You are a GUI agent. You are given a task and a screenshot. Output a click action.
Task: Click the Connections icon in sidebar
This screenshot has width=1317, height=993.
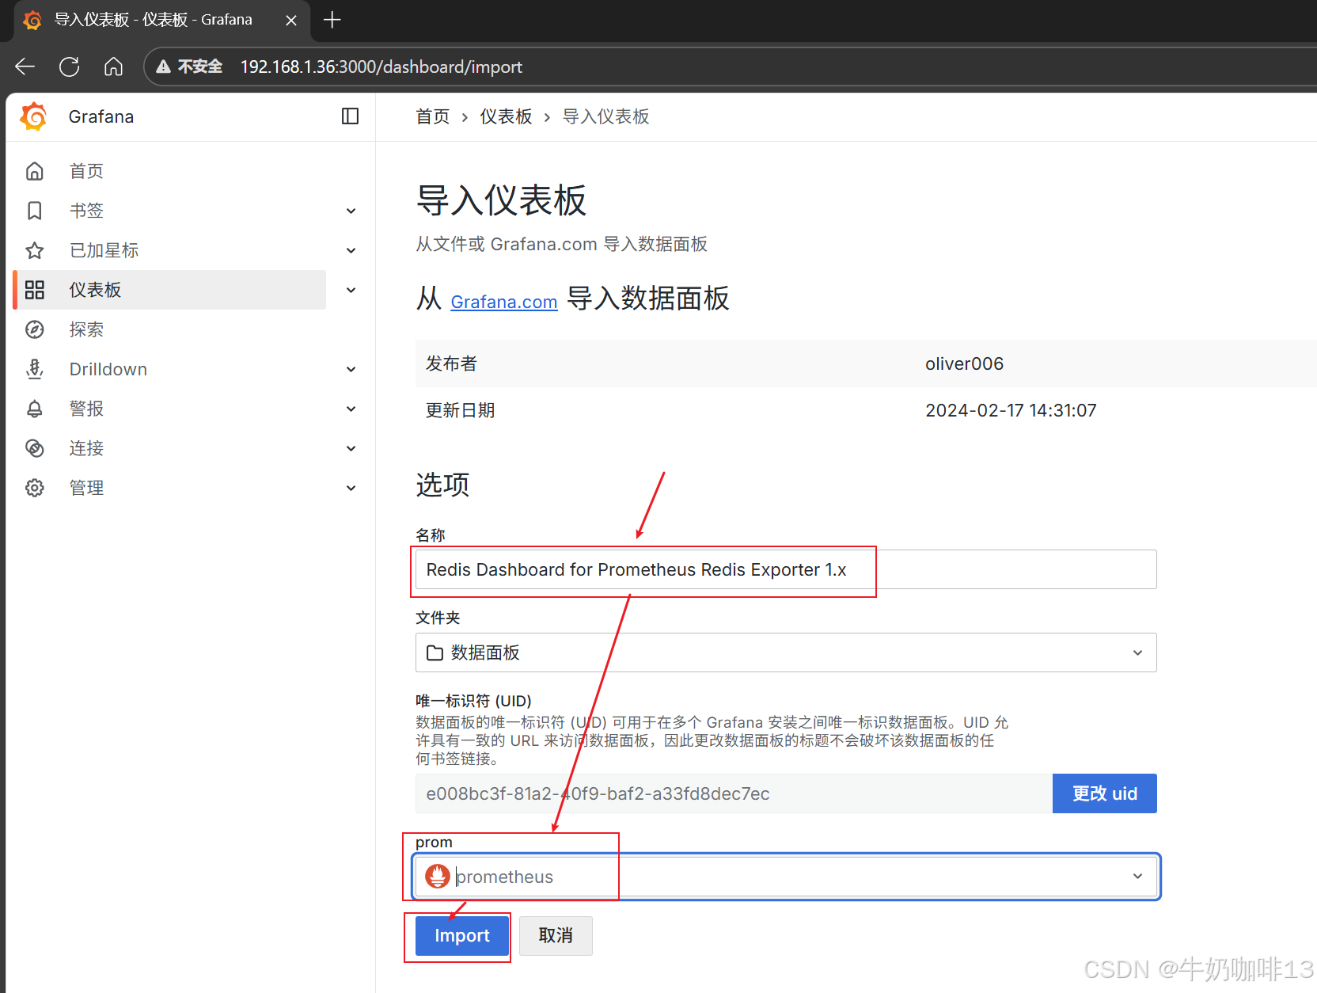(x=35, y=448)
